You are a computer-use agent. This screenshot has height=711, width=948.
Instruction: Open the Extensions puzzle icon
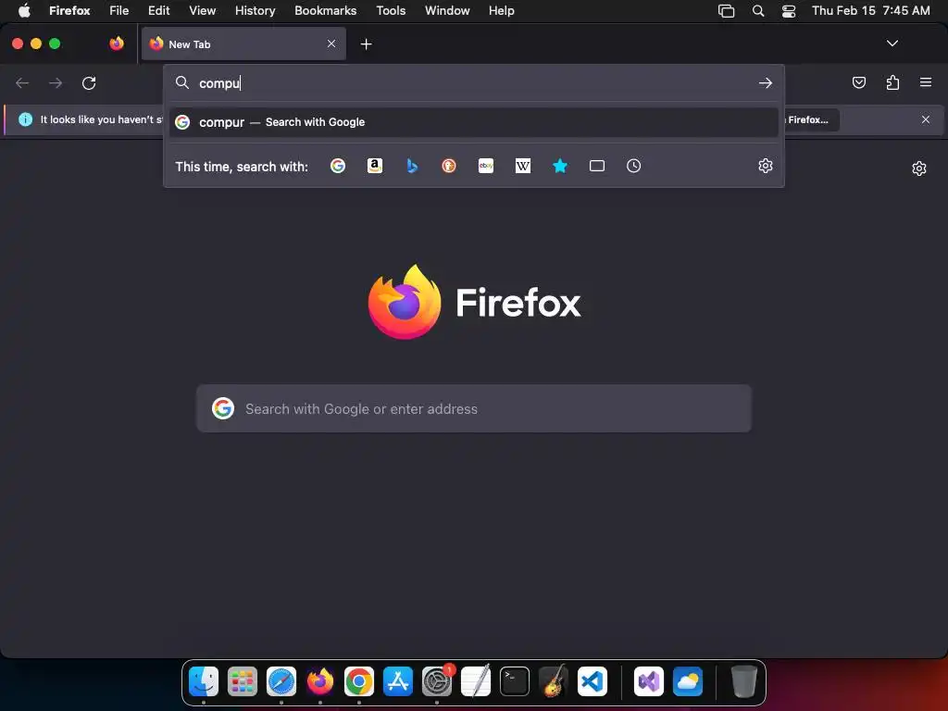(892, 82)
